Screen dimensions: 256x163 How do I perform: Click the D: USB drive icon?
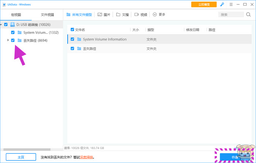click(x=12, y=25)
